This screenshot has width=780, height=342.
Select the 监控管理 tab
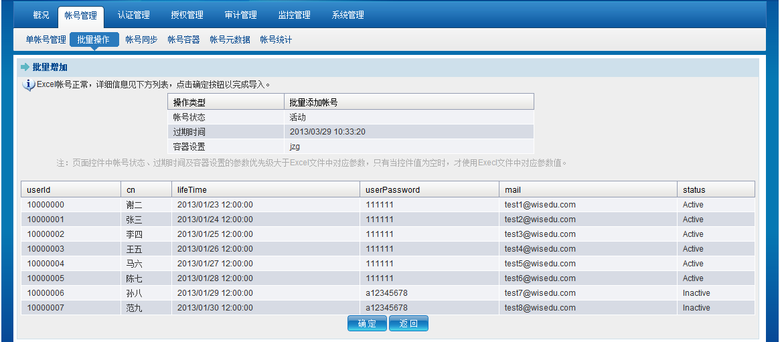[x=294, y=15]
